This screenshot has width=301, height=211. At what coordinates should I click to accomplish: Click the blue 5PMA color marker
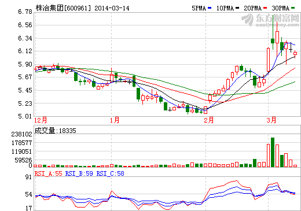pos(210,8)
